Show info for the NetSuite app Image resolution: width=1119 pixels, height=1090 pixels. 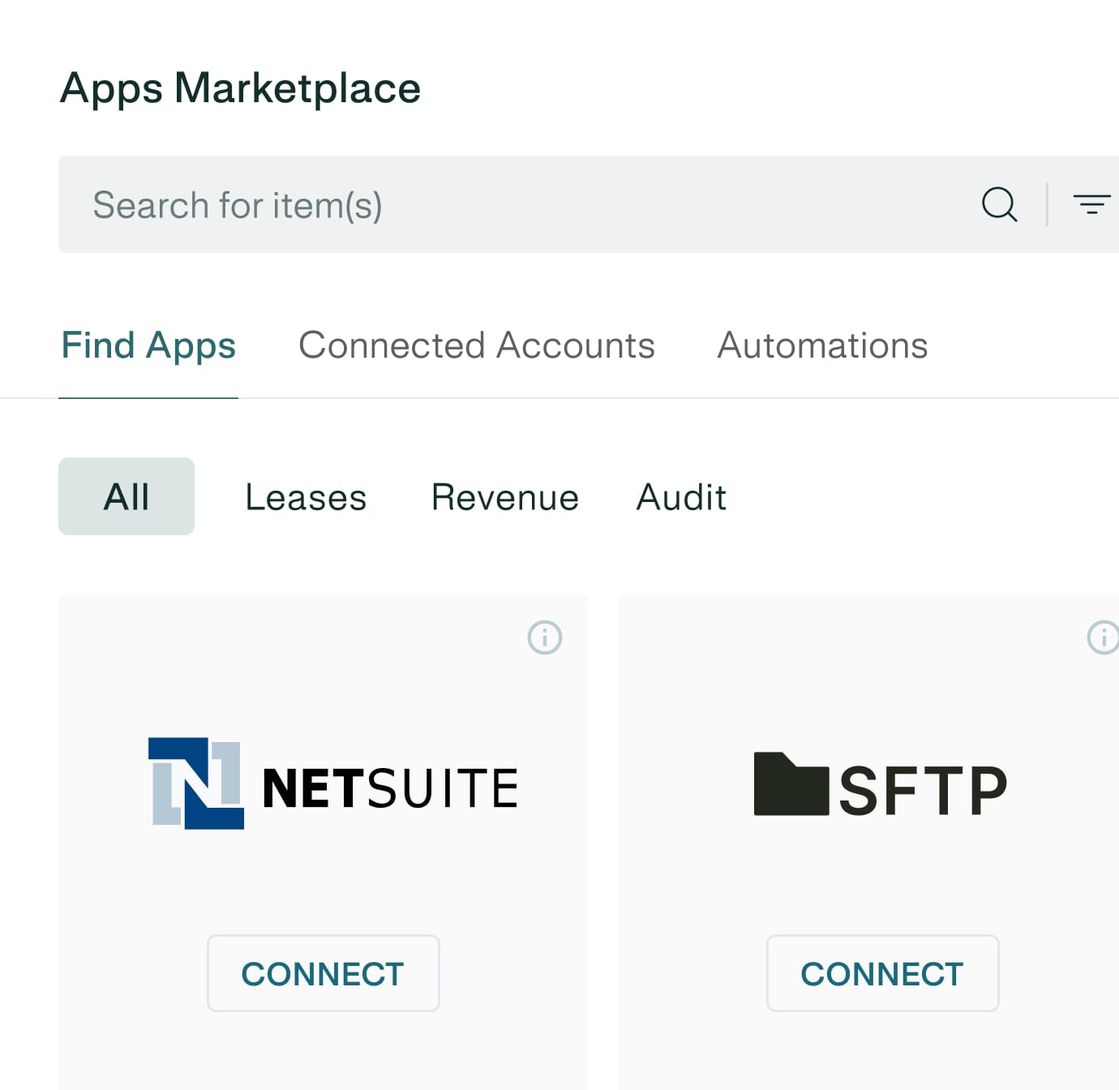tap(545, 637)
